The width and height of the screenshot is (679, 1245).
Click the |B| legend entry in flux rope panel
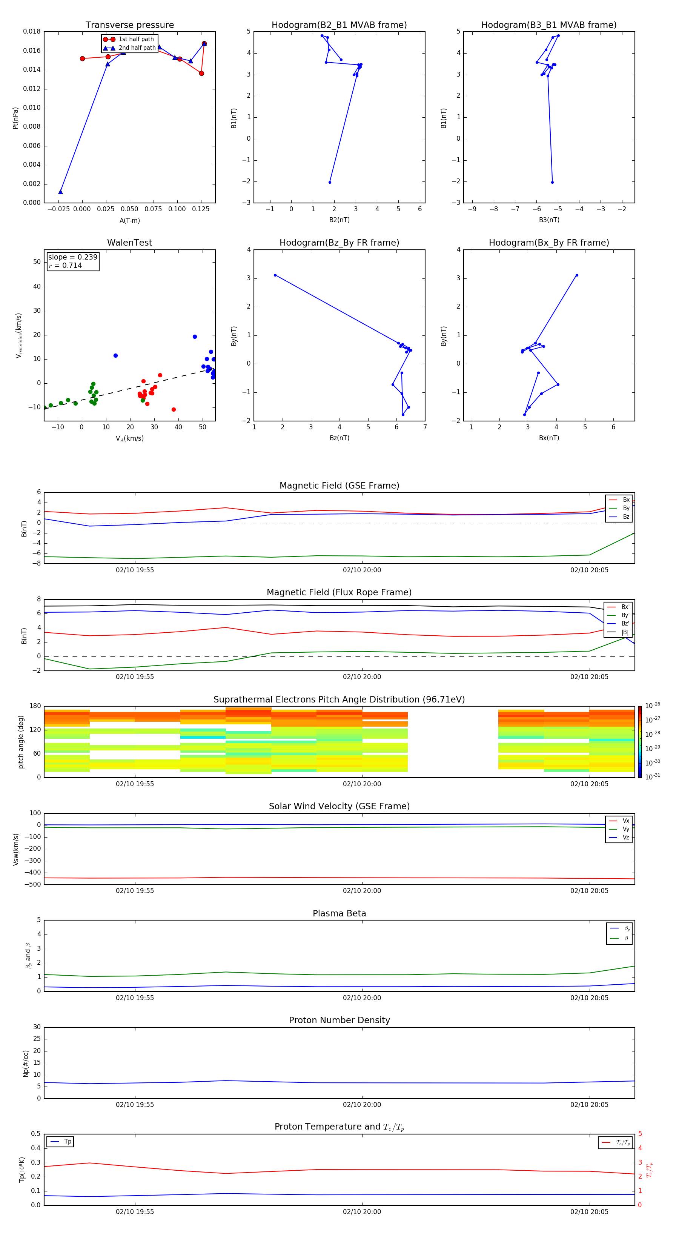coord(618,632)
